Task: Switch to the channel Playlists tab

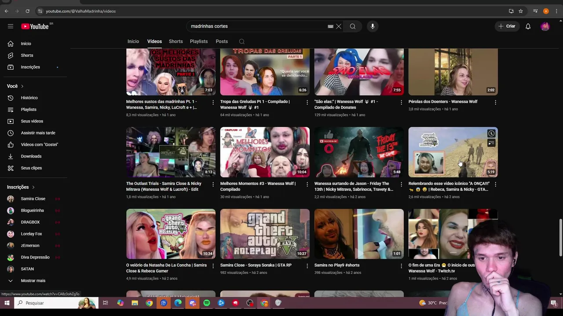Action: [199, 41]
